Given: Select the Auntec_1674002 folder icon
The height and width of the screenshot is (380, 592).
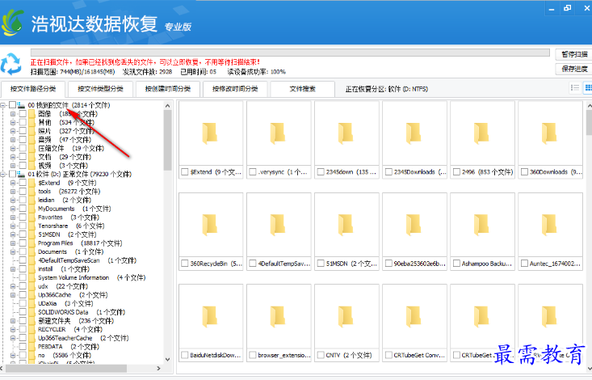Looking at the screenshot, I should (x=550, y=225).
